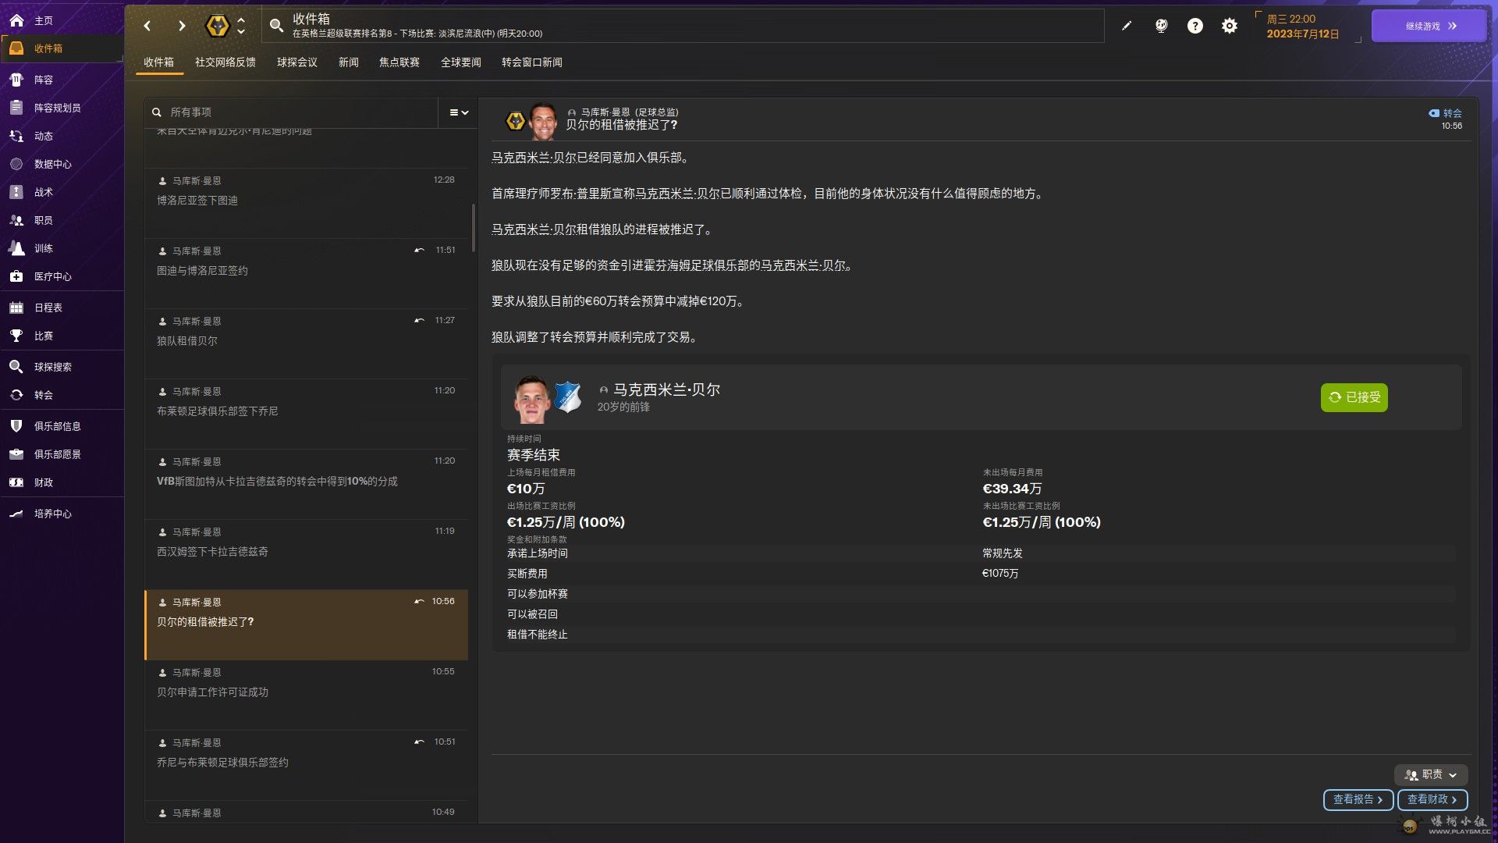Click the top 收件箱 global search bar
The width and height of the screenshot is (1498, 843).
coord(683,26)
